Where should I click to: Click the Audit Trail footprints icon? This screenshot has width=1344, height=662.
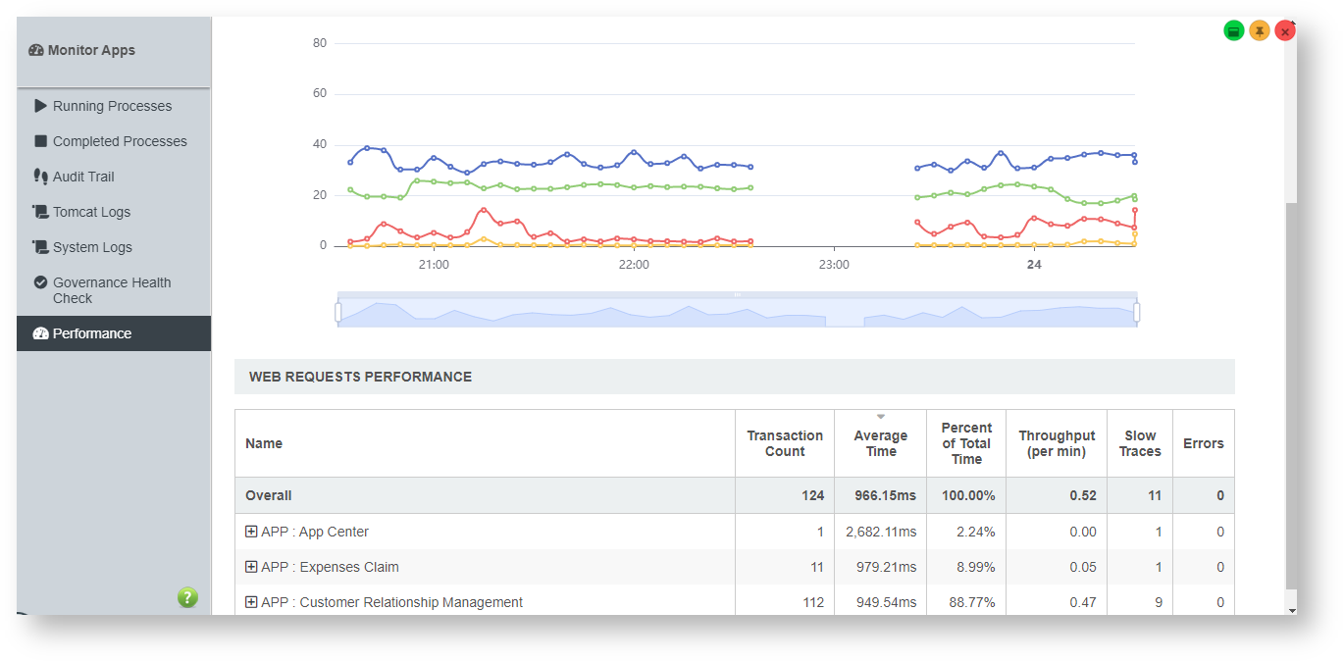pos(40,177)
